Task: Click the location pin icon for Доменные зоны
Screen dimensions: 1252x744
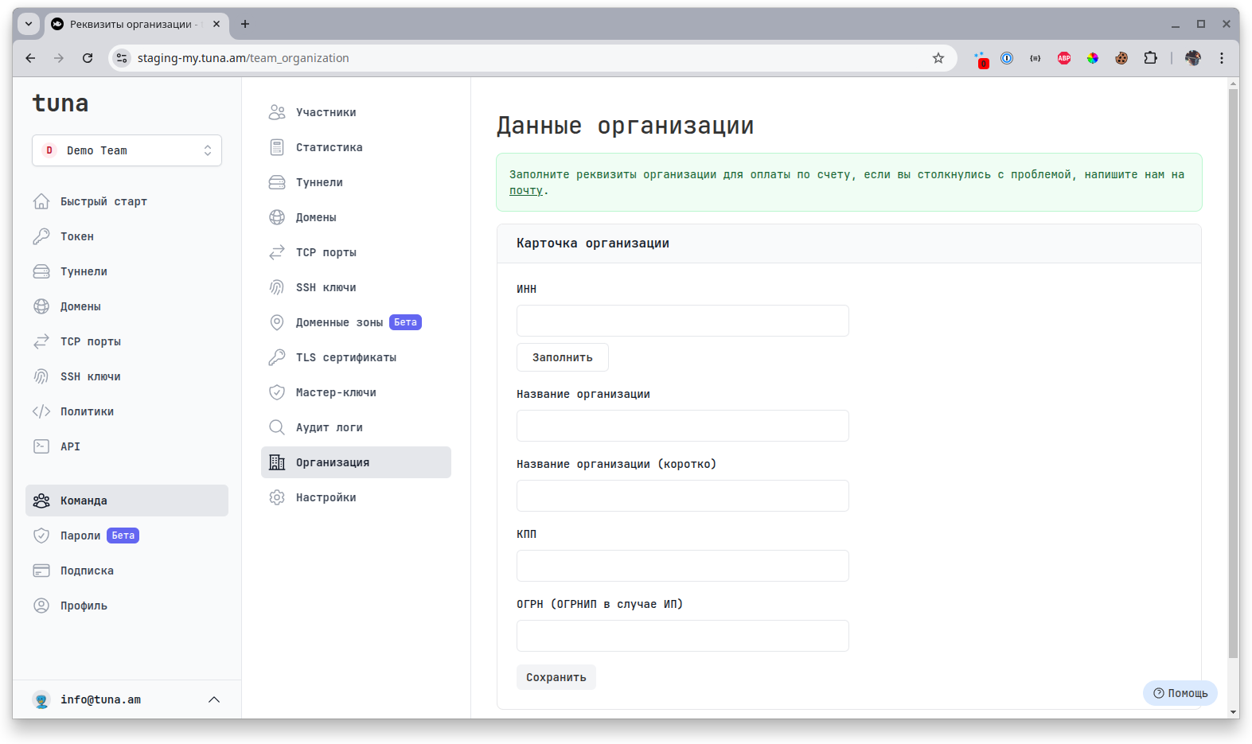Action: [x=277, y=322]
